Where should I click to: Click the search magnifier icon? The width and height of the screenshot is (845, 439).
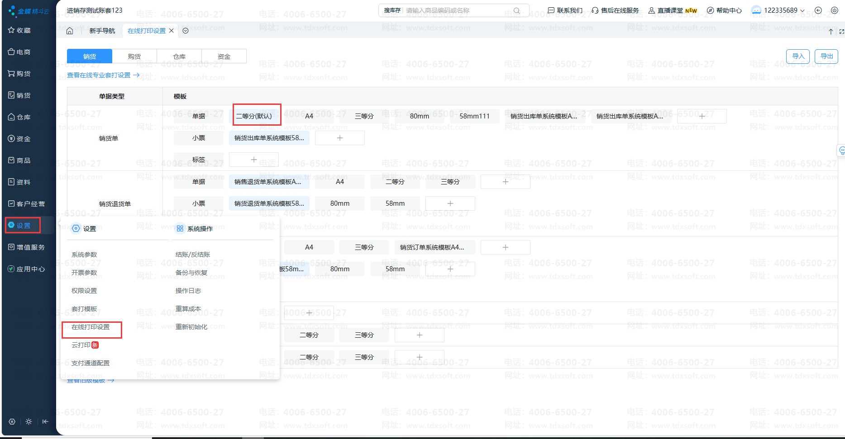click(x=516, y=10)
